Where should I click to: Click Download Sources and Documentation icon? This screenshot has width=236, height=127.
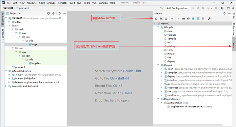(166, 19)
